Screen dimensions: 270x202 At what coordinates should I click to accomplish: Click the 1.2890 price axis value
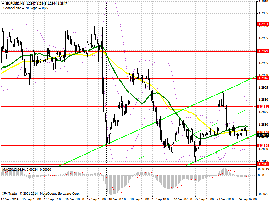263,100
